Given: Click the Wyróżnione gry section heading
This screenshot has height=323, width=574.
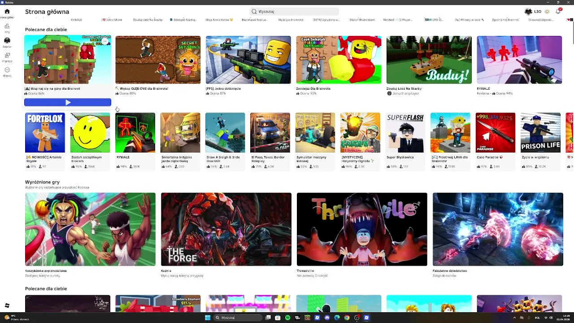Looking at the screenshot, I should 42,182.
